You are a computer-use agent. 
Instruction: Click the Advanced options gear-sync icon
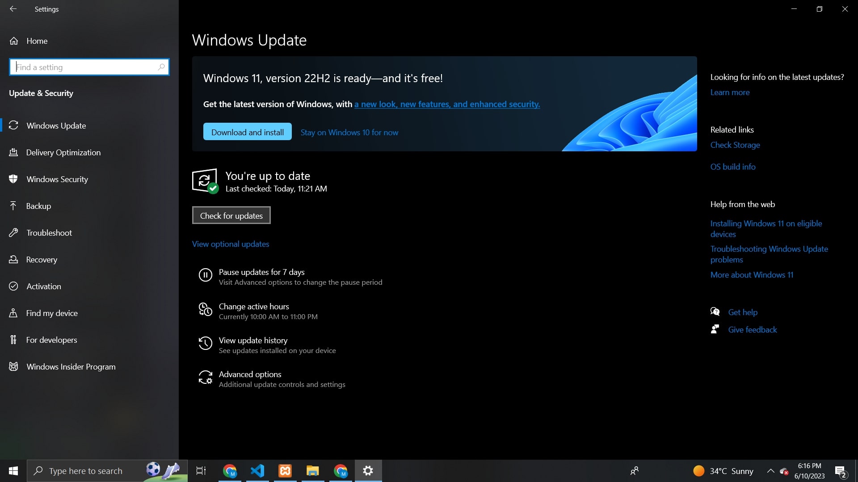(x=205, y=377)
